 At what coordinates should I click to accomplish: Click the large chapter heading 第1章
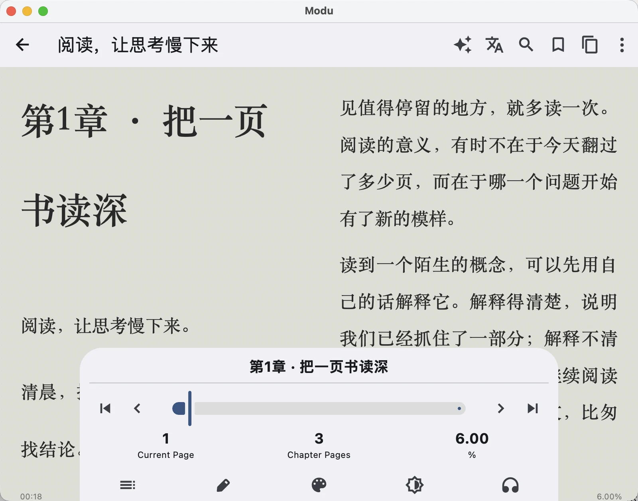coord(144,166)
